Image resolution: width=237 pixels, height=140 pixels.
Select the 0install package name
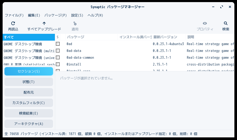coord(74,64)
